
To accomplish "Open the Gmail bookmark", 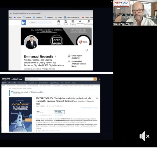I will point(58,17).
